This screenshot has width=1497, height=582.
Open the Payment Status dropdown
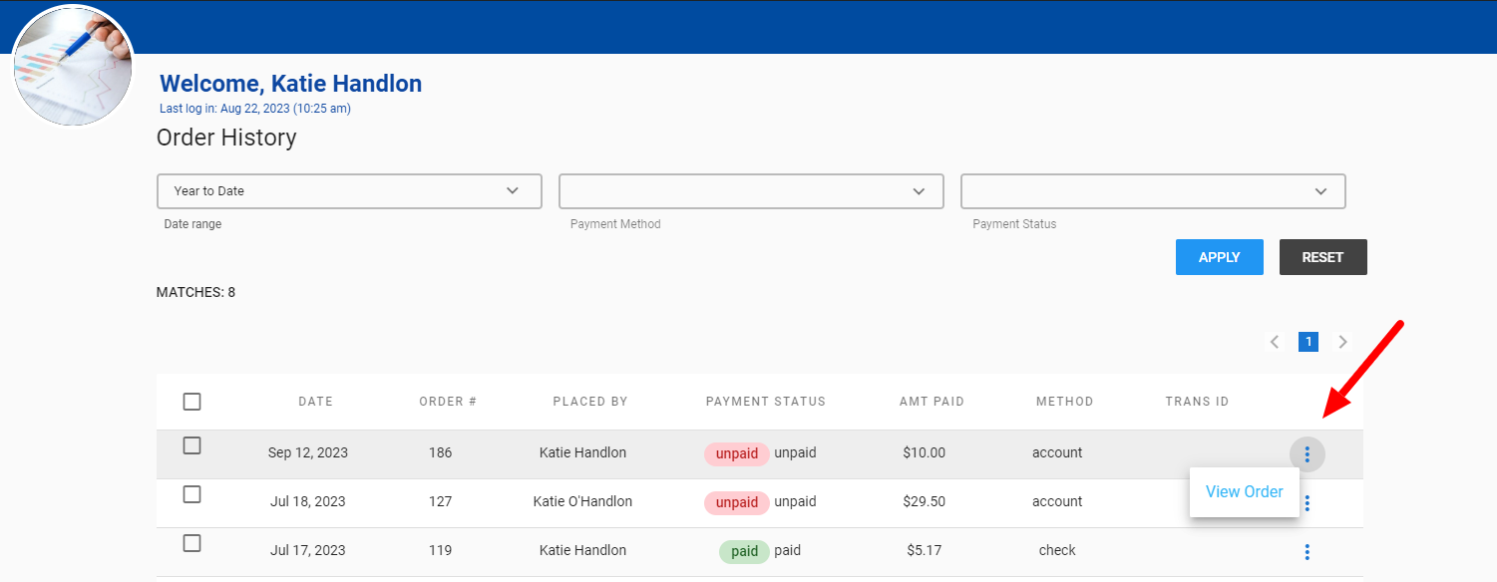coord(1153,191)
